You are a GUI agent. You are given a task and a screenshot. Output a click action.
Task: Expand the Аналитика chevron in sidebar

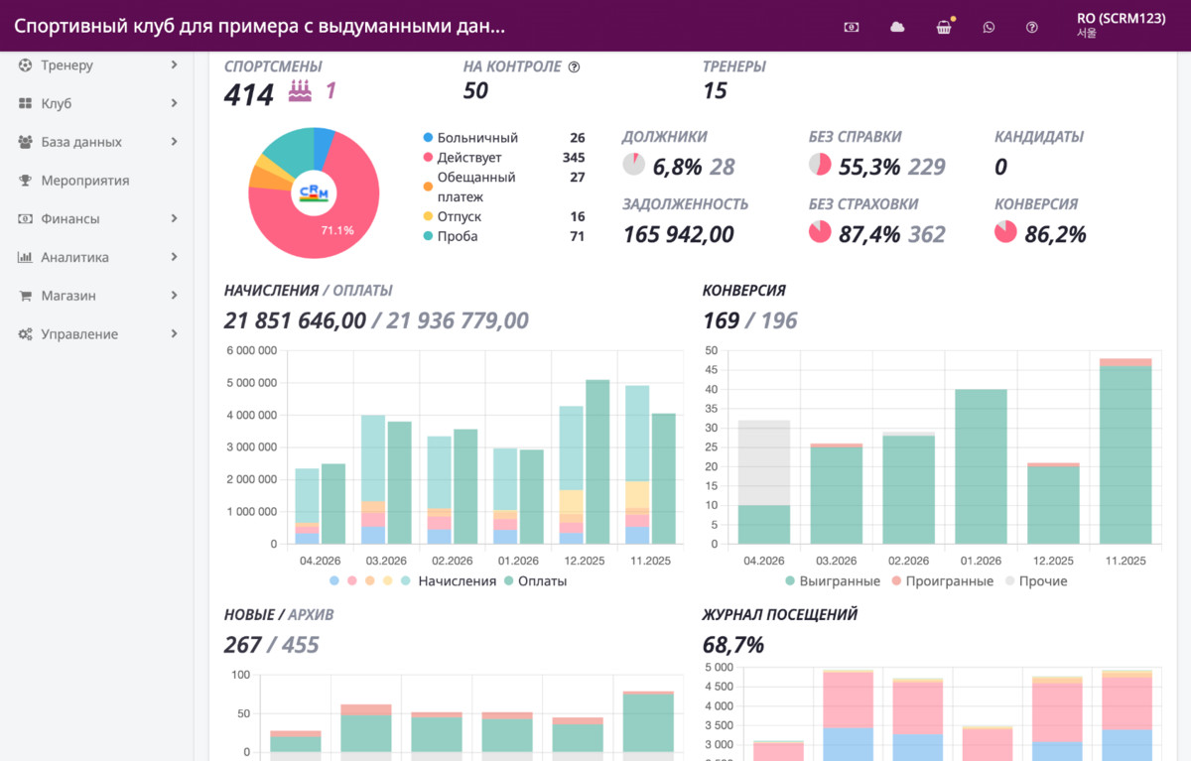[x=174, y=257]
